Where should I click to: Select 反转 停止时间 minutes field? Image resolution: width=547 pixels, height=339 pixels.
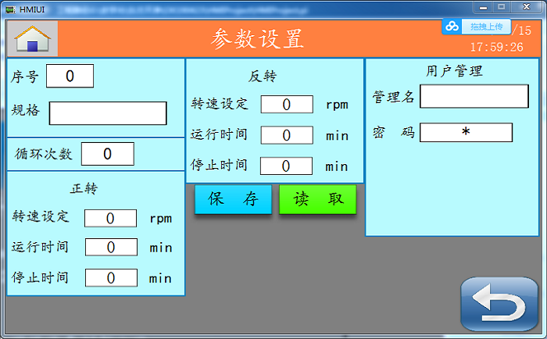click(286, 166)
